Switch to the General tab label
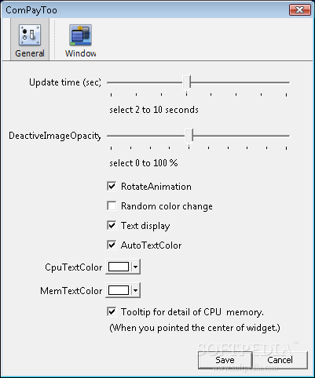The height and width of the screenshot is (378, 315). 30,53
